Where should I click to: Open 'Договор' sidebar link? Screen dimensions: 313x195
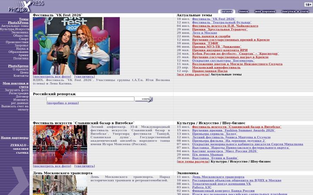point(22,97)
